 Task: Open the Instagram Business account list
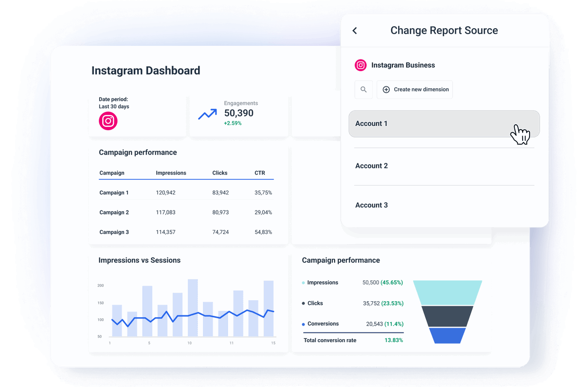pyautogui.click(x=403, y=65)
